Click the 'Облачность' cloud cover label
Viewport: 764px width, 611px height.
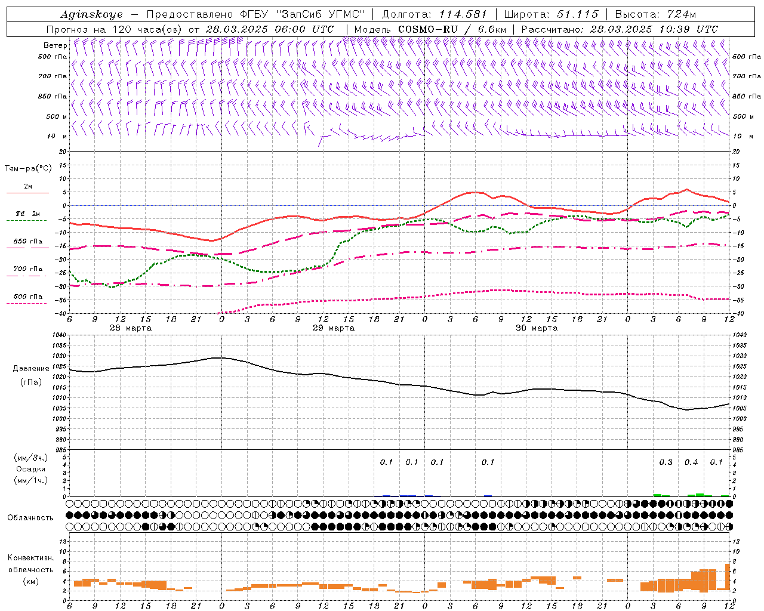pos(30,517)
